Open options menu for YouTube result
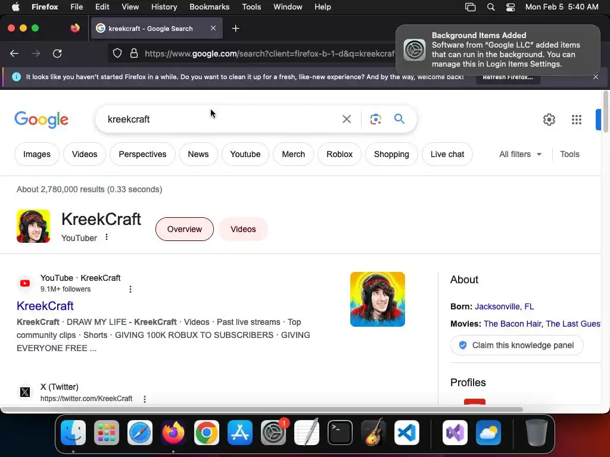Screen dimensions: 610x457 (130, 289)
